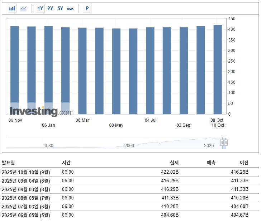Image resolution: width=261 pixels, height=222 pixels.
Task: Click the 발표일 column header
Action: point(9,163)
